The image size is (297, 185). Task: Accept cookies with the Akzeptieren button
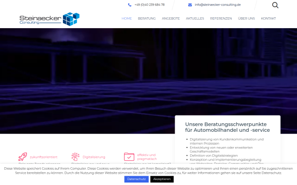[x=162, y=179]
